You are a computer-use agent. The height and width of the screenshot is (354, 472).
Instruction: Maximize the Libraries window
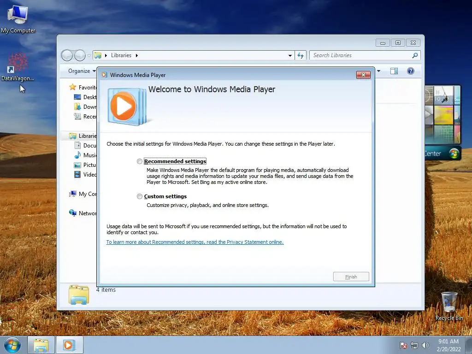[x=398, y=43]
